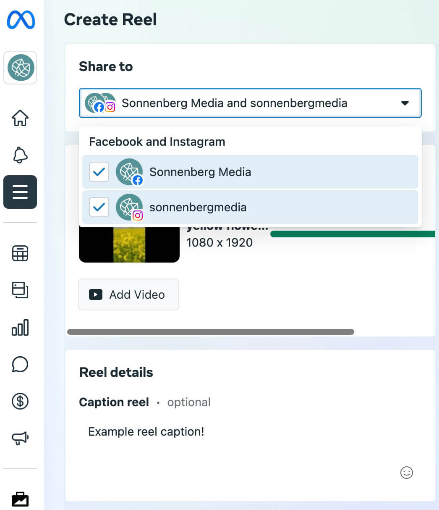
Task: Open Inbox chat bubble icon
Action: tap(20, 364)
